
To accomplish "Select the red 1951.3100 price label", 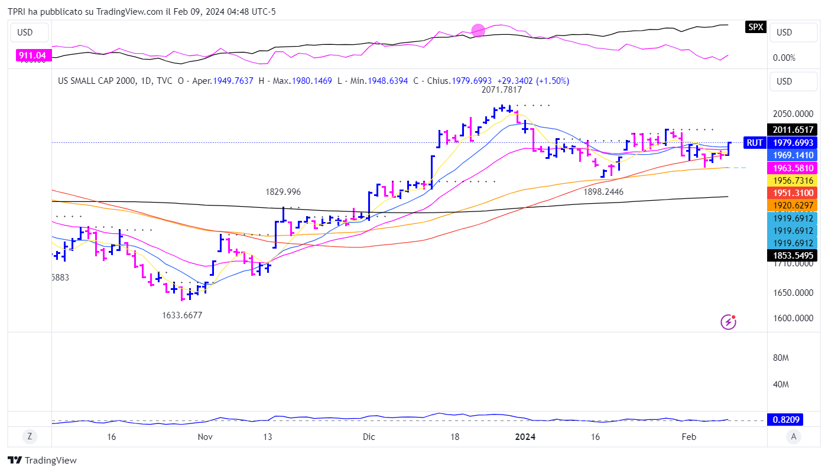I will [792, 193].
